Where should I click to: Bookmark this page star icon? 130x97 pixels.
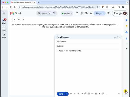97,7
